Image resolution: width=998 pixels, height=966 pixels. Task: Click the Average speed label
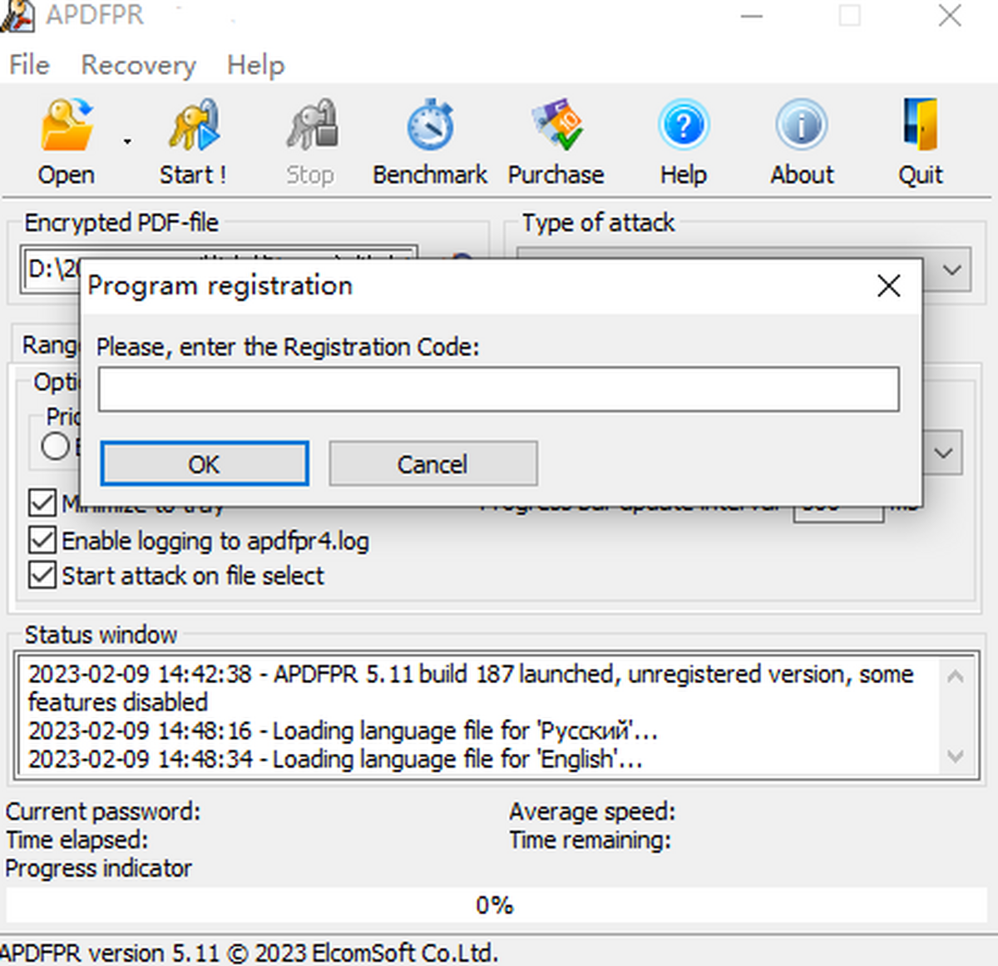[592, 811]
